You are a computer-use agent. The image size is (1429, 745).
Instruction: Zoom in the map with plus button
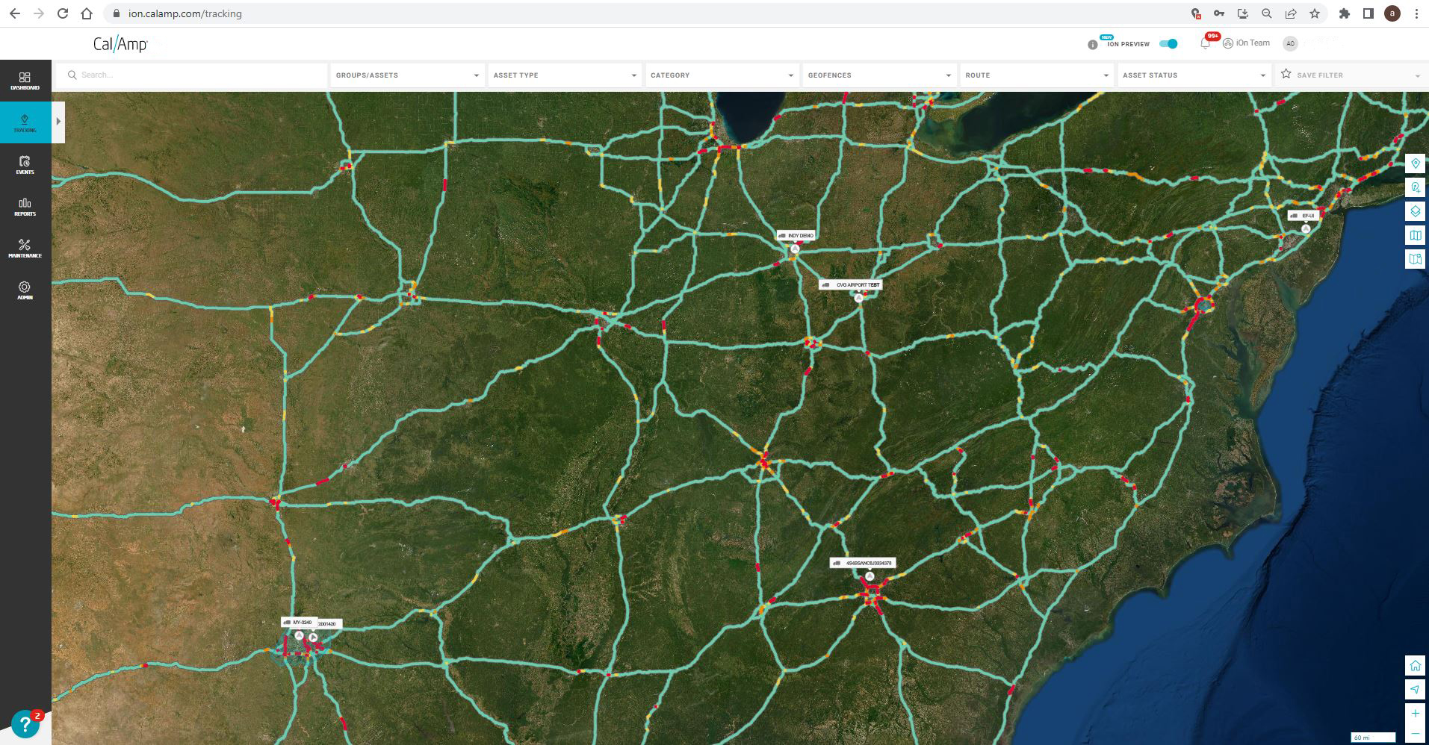[x=1415, y=714]
